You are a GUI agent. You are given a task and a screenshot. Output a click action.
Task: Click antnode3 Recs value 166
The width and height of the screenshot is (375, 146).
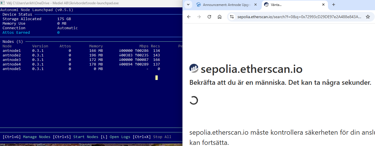tap(157, 60)
